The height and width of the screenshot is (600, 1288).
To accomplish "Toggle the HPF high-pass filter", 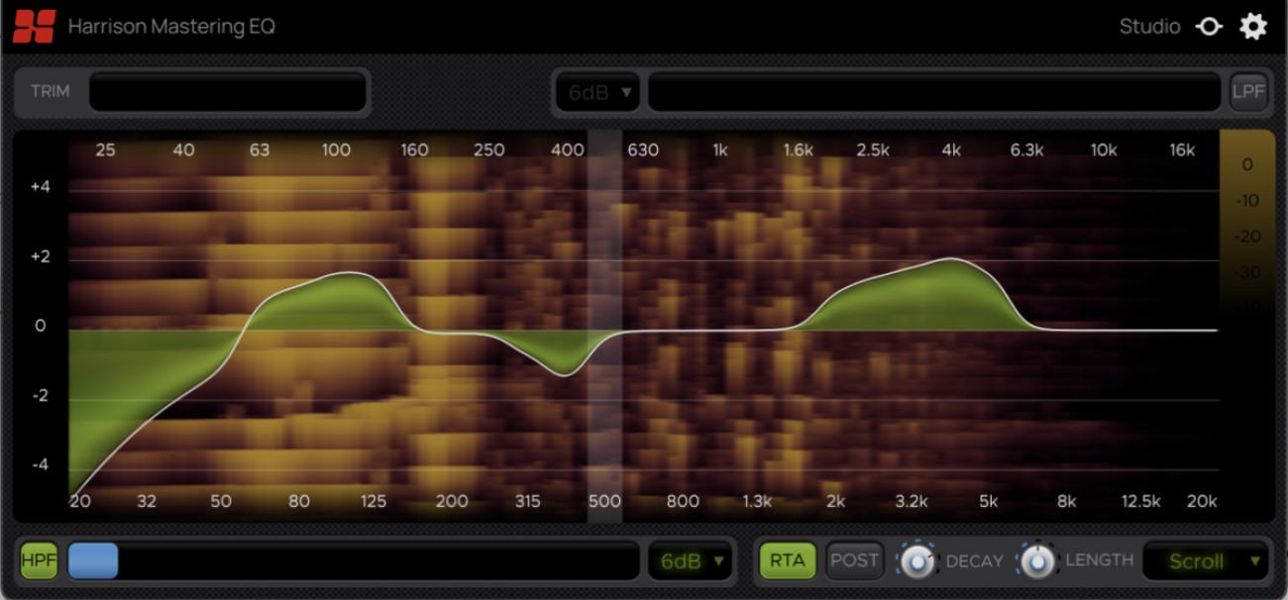I will (38, 560).
